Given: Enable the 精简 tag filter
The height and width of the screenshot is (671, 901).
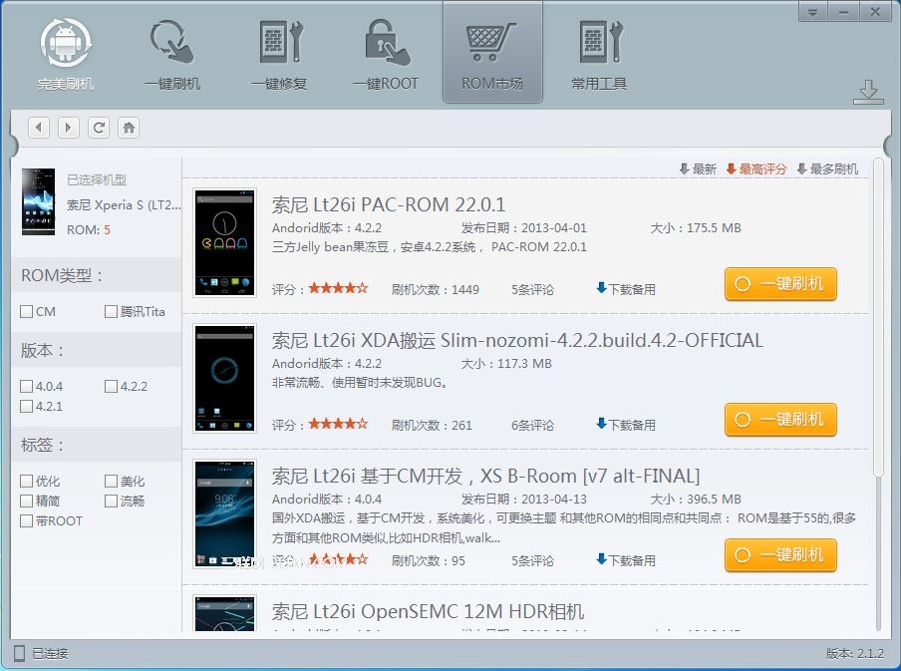Looking at the screenshot, I should (x=27, y=501).
